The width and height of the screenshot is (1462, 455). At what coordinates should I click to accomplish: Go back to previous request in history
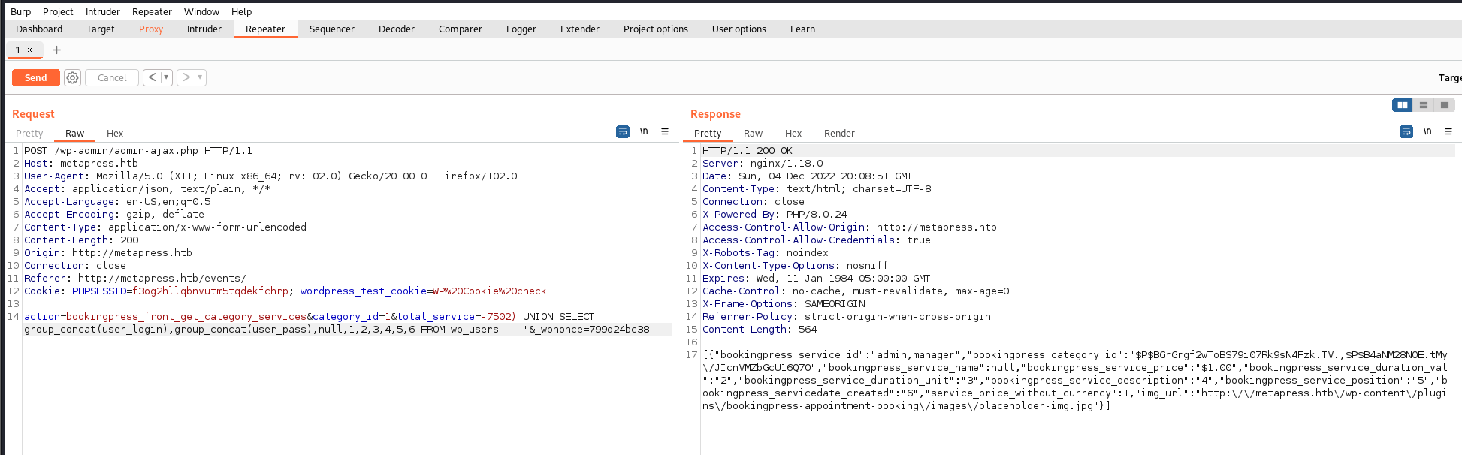(152, 77)
